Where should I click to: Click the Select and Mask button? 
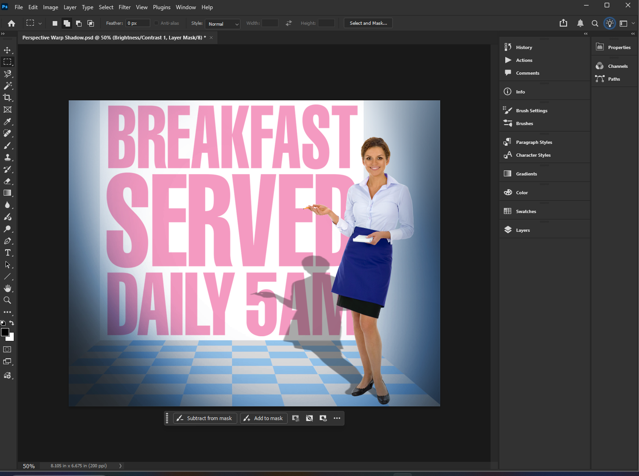click(x=368, y=23)
